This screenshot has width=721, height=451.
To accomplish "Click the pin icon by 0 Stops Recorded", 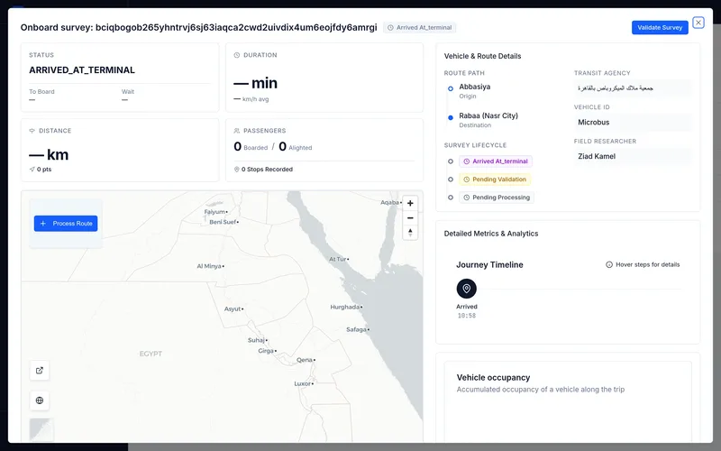I will [x=237, y=170].
